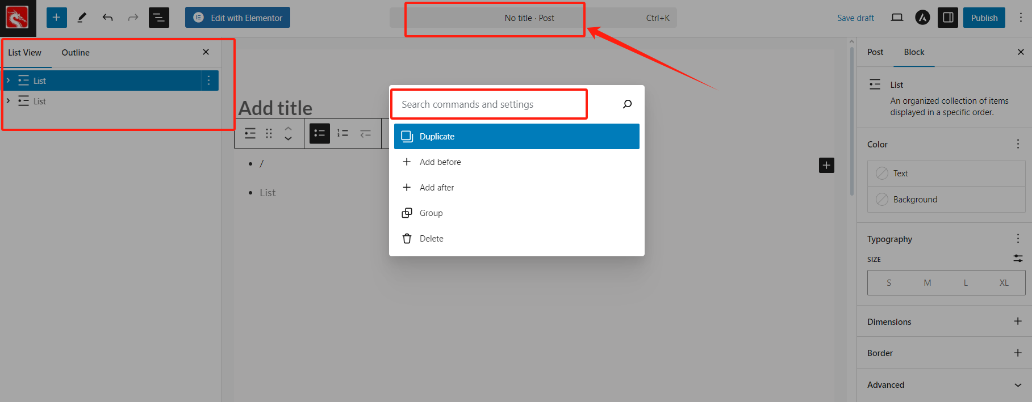Viewport: 1032px width, 402px height.
Task: Click the search magnifier in command palette
Action: 627,104
